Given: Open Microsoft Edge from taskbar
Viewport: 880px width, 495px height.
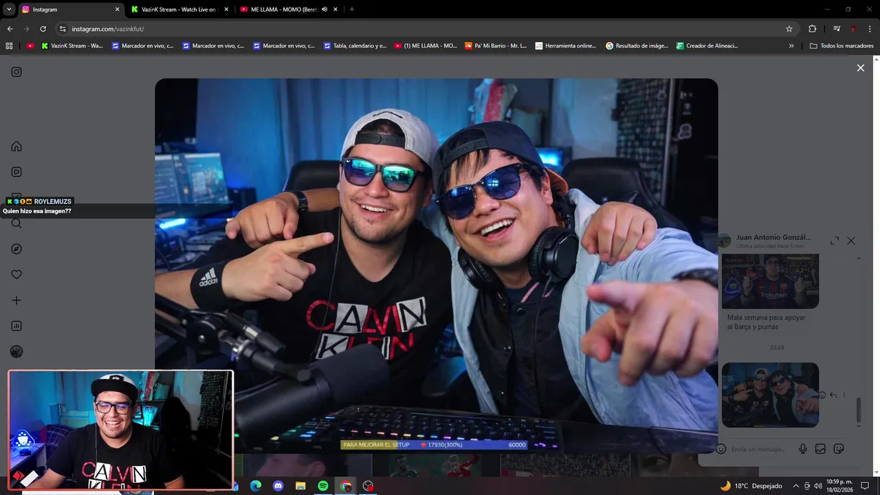Looking at the screenshot, I should pyautogui.click(x=256, y=486).
